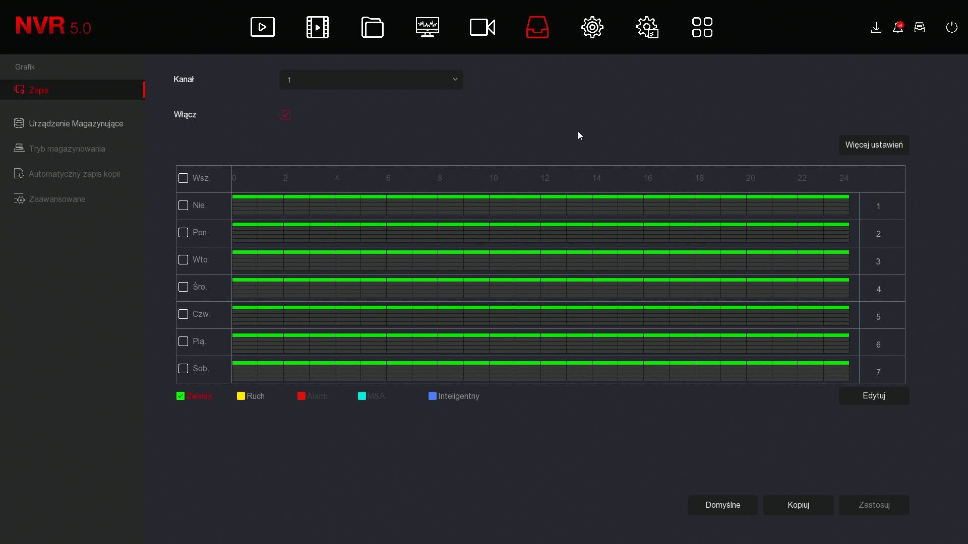Open the monitor analysis icon
Viewport: 968px width, 544px height.
pyautogui.click(x=428, y=27)
